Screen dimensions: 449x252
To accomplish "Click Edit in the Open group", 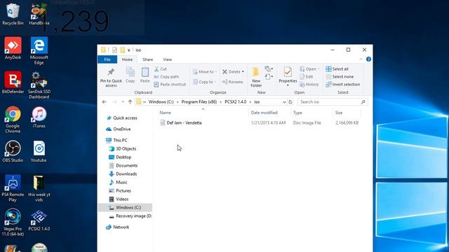I will 307,76.
